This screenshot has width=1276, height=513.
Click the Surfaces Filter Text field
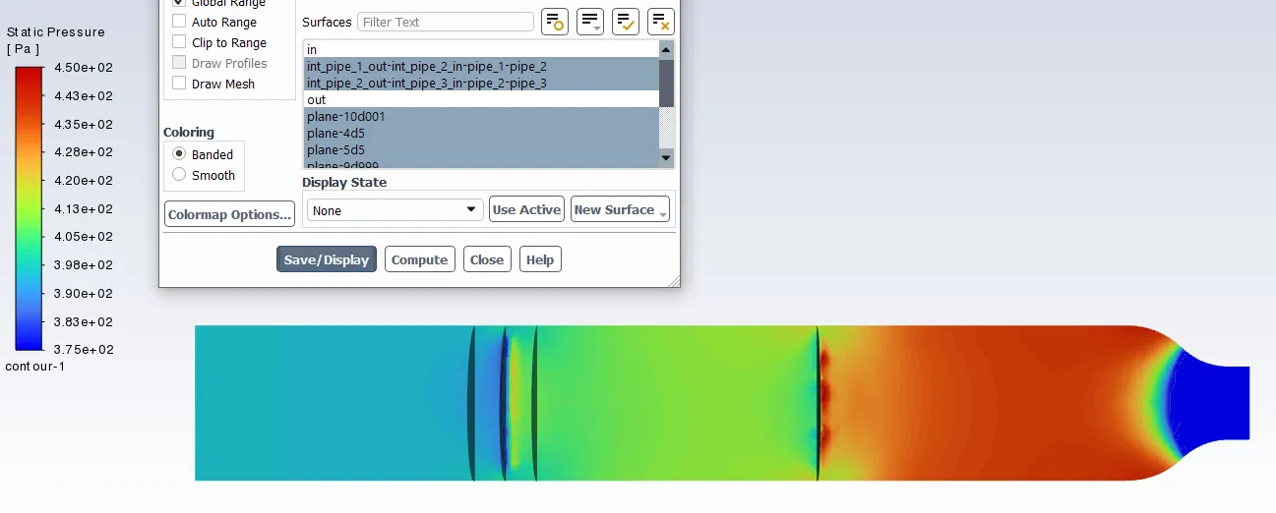(446, 22)
